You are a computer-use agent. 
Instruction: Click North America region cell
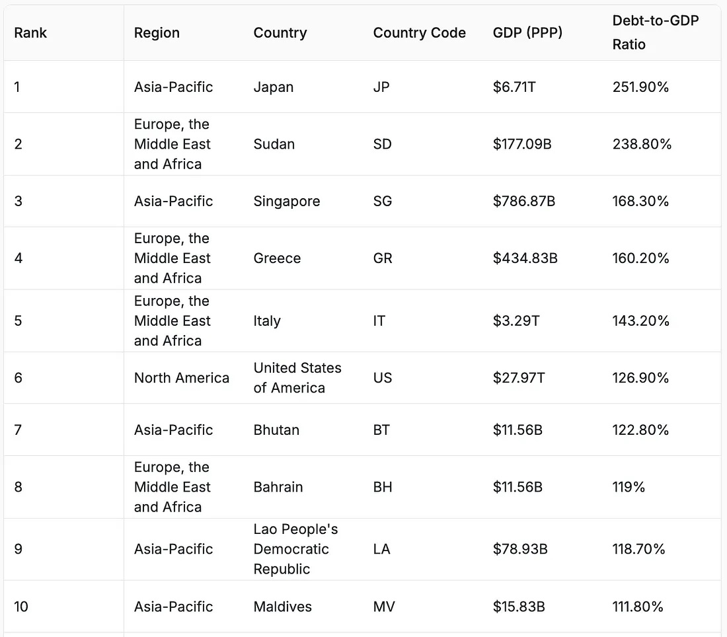point(181,378)
